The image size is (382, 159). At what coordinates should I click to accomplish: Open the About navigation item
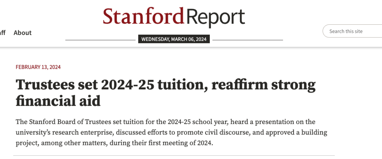pyautogui.click(x=23, y=33)
